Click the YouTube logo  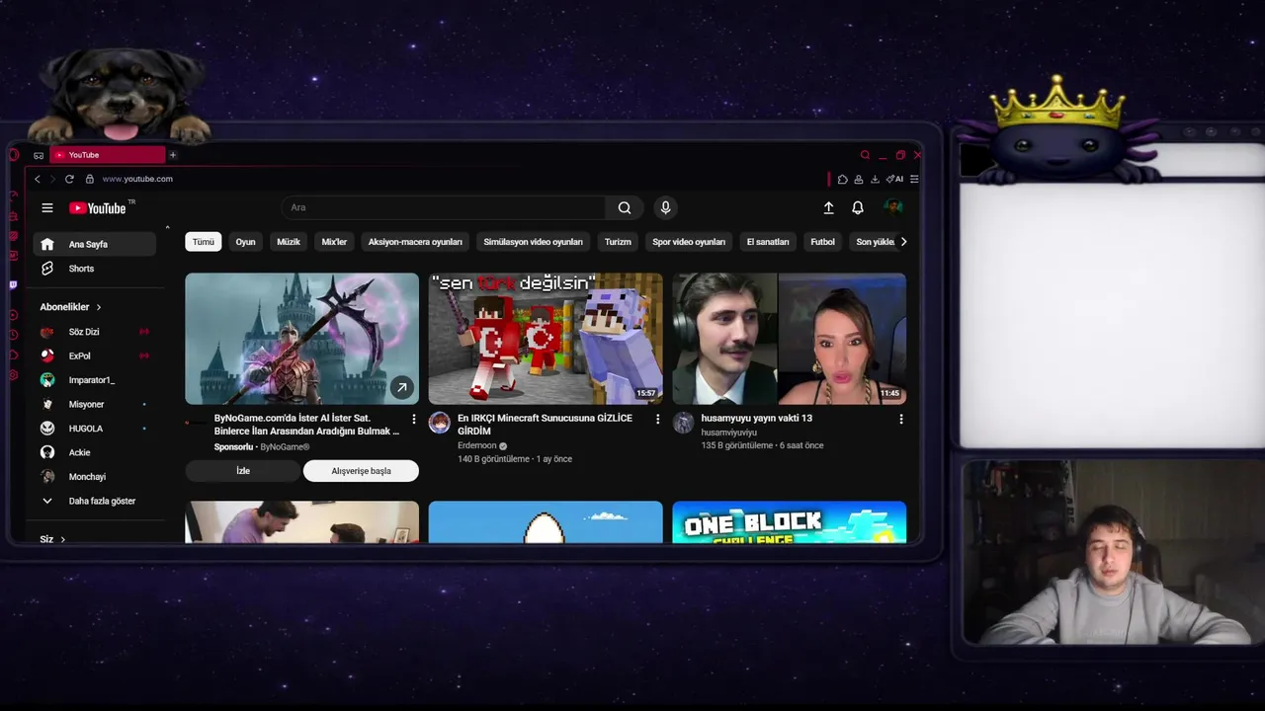[99, 207]
